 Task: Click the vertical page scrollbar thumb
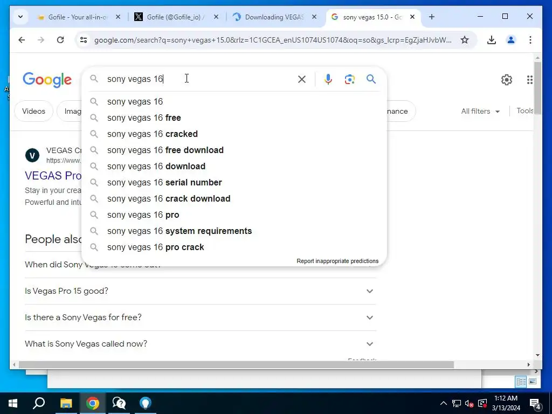pos(537,88)
